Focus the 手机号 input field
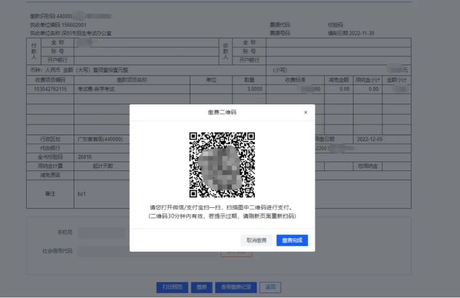460x298 pixels. [102, 233]
